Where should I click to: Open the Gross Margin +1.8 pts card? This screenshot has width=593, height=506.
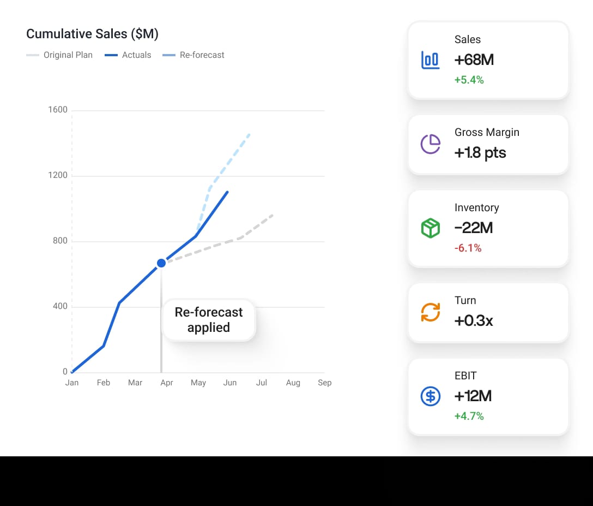[488, 144]
